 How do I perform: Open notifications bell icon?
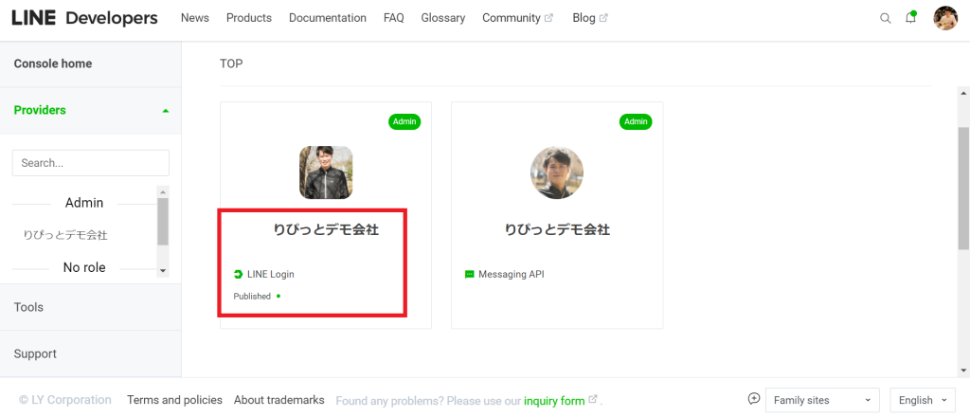tap(910, 17)
